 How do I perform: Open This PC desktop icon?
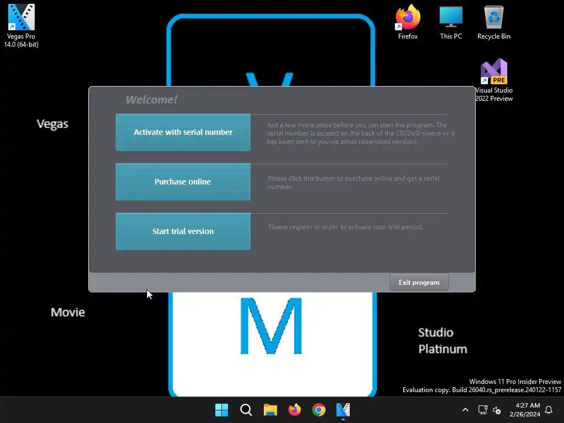pyautogui.click(x=451, y=21)
